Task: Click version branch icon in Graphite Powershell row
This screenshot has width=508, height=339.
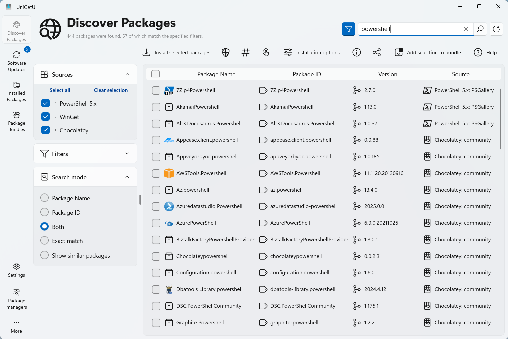Action: click(x=357, y=323)
